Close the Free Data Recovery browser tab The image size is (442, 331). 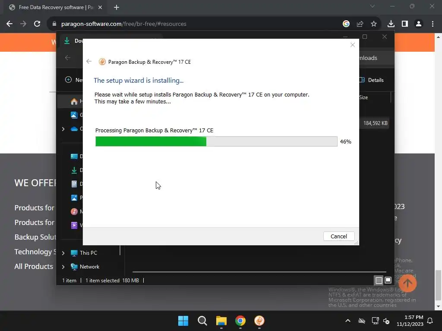(x=100, y=7)
